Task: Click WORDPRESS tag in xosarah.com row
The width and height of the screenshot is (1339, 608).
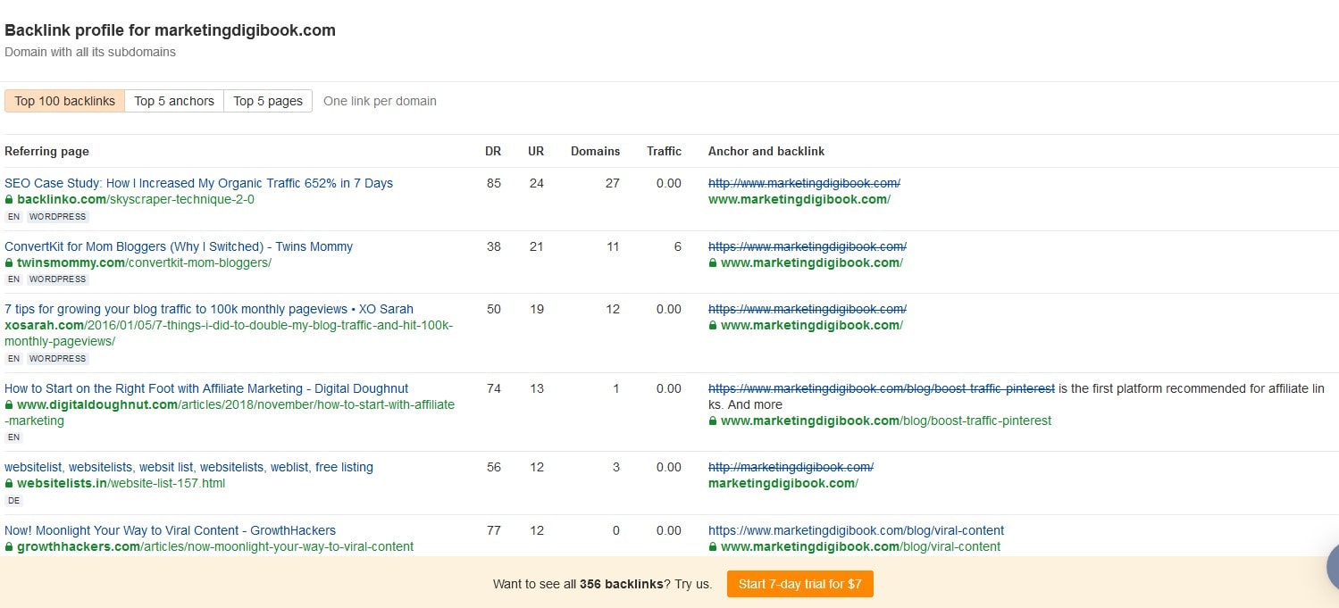Action: point(57,359)
